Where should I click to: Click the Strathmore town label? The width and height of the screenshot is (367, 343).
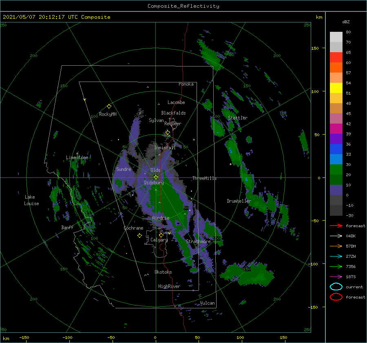click(198, 241)
